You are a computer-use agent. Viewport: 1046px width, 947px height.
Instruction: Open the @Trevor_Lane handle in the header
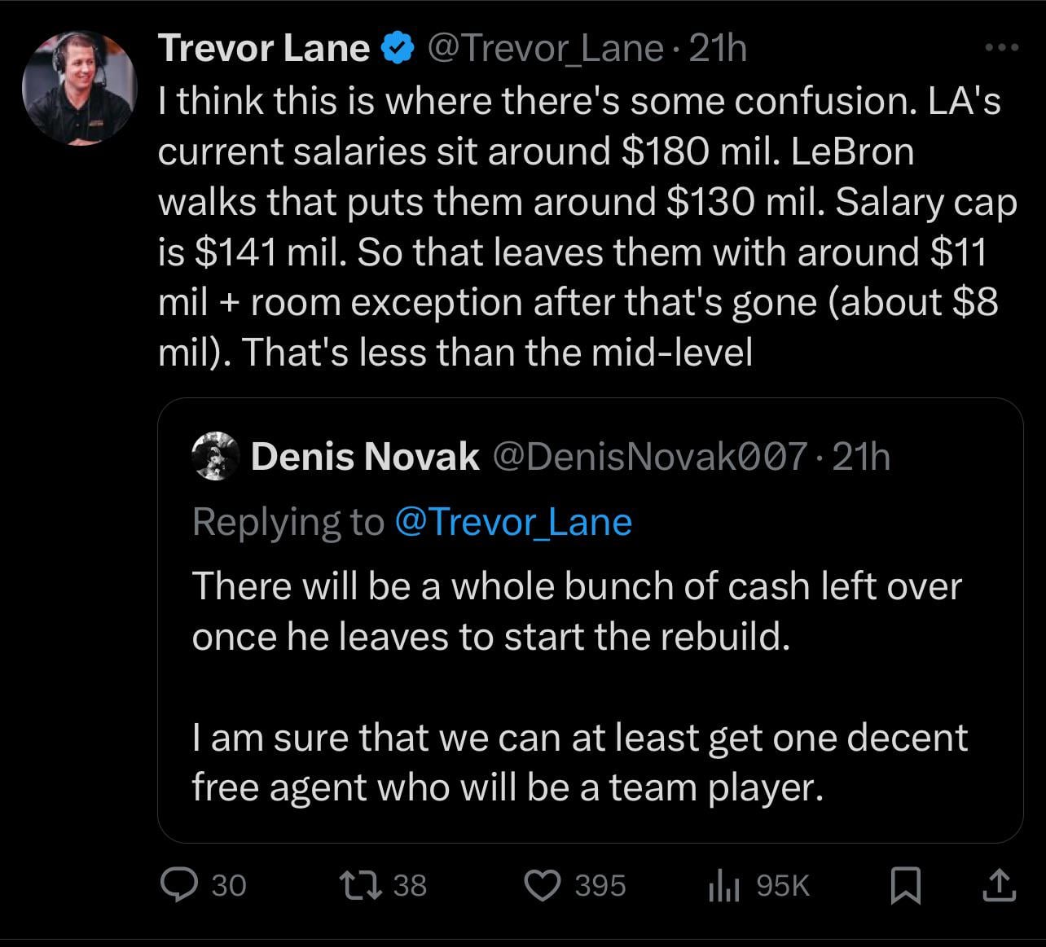(x=544, y=49)
